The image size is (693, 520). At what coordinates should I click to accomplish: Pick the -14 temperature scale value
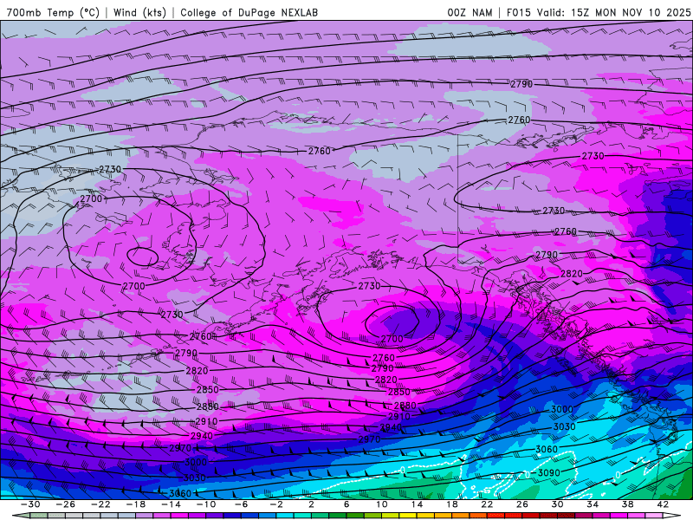click(171, 504)
